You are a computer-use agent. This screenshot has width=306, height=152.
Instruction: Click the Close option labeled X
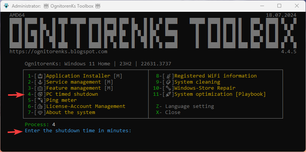pos(168,112)
